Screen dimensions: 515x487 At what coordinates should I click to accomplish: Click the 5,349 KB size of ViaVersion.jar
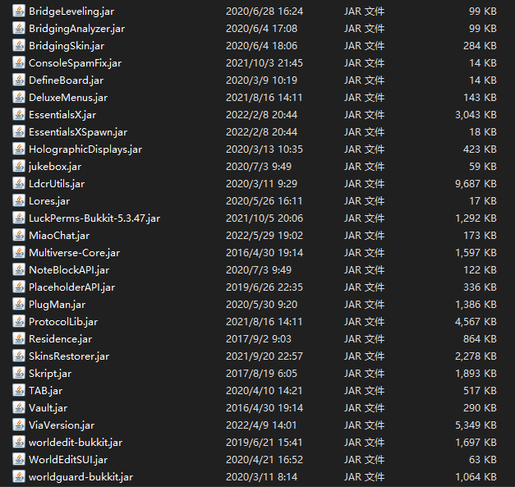476,425
